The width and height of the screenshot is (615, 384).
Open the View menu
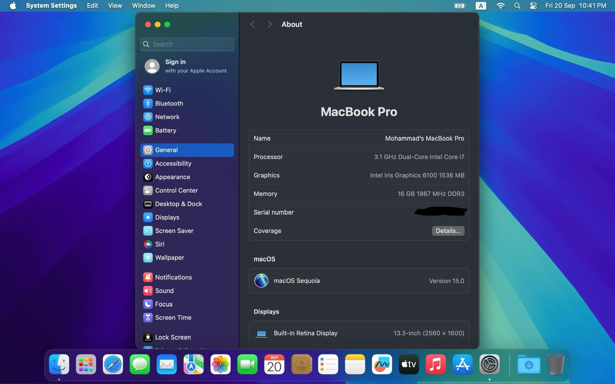coord(115,5)
